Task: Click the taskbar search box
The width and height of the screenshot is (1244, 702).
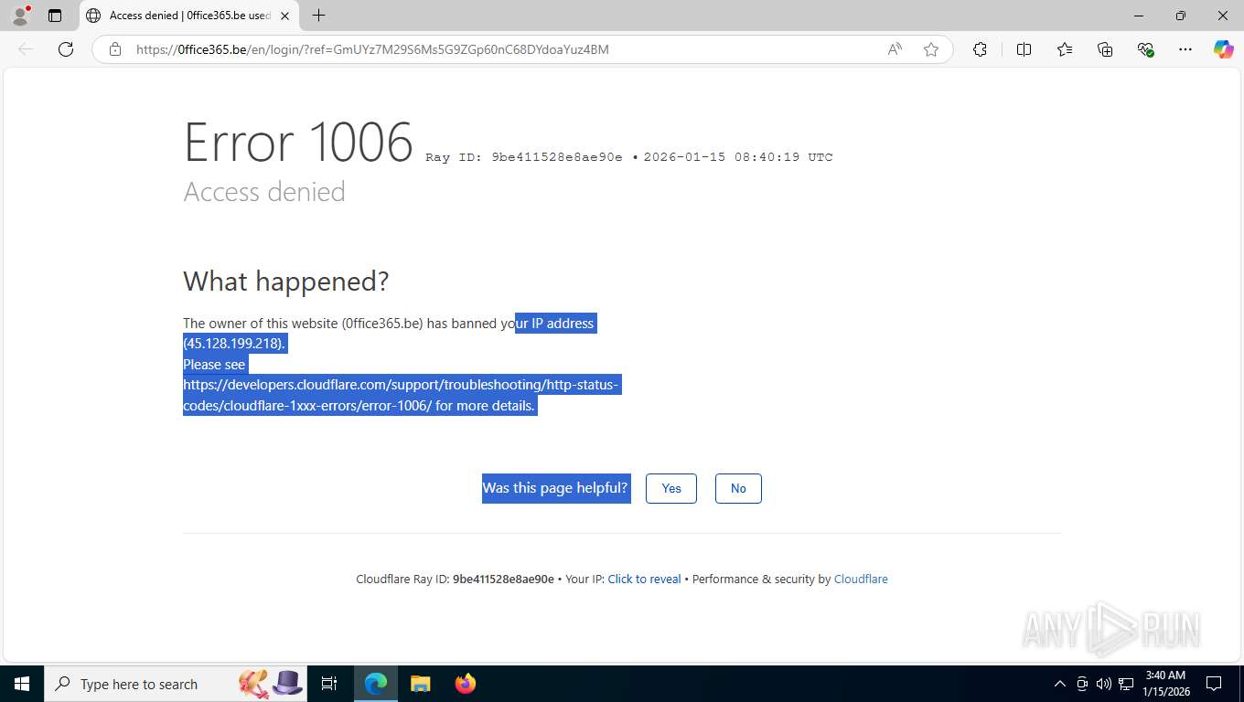Action: point(176,684)
